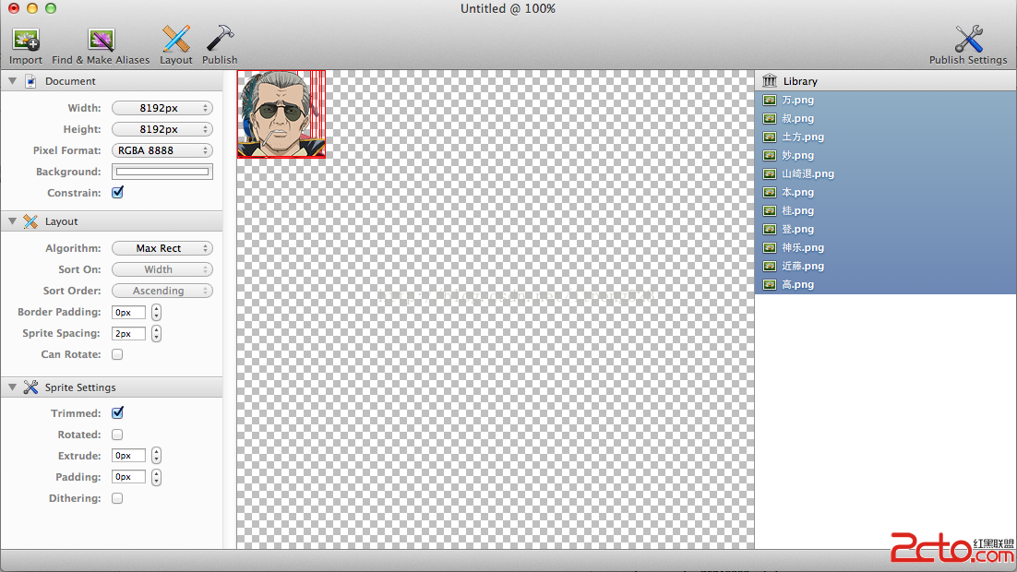Image resolution: width=1017 pixels, height=572 pixels.
Task: Open Publish Settings from the toolbar
Action: [968, 40]
